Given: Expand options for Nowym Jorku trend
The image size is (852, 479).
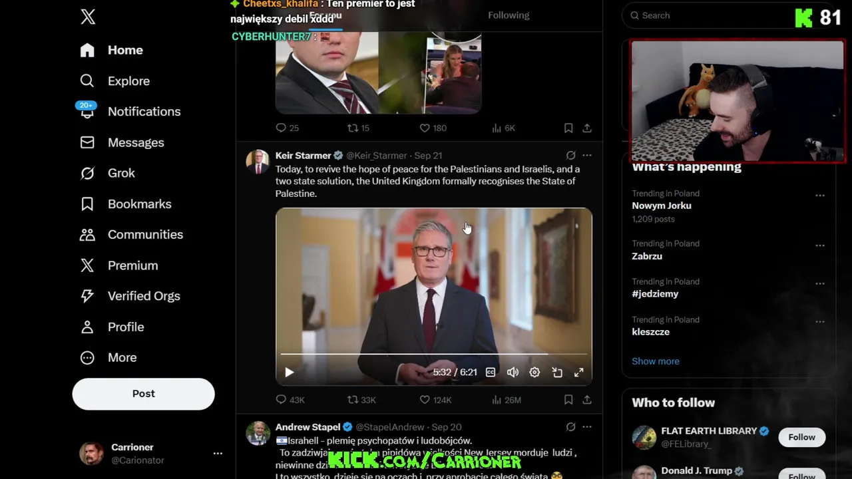Looking at the screenshot, I should 820,196.
